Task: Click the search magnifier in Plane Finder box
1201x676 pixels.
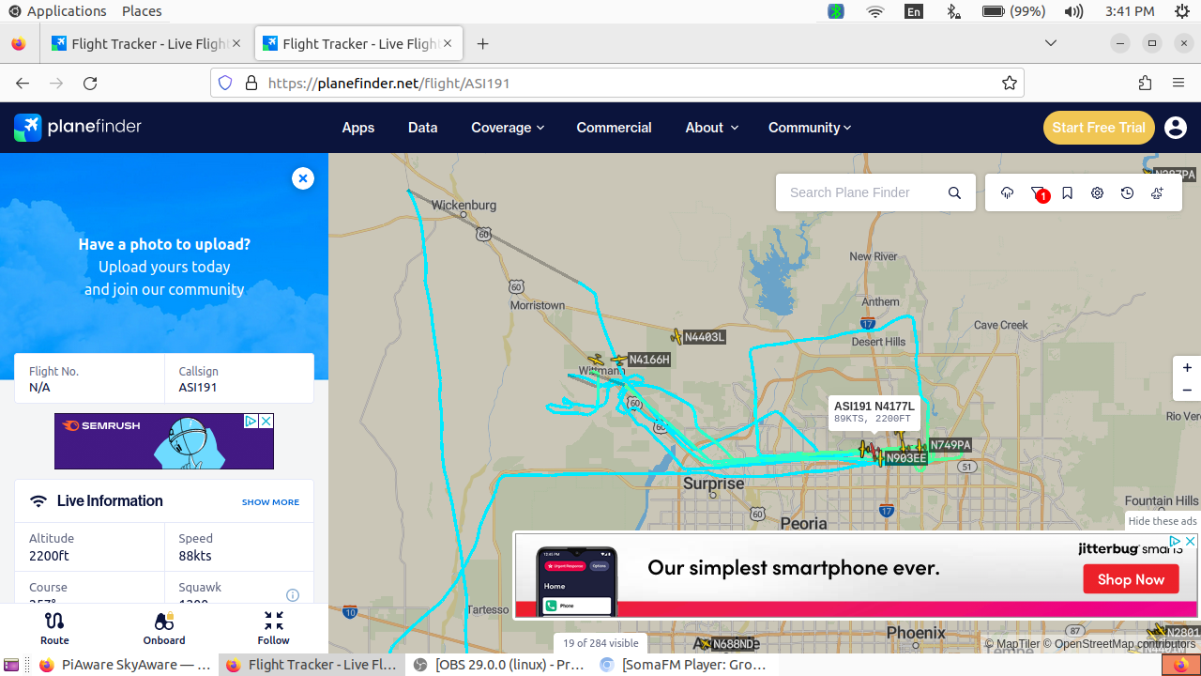Action: pyautogui.click(x=954, y=192)
